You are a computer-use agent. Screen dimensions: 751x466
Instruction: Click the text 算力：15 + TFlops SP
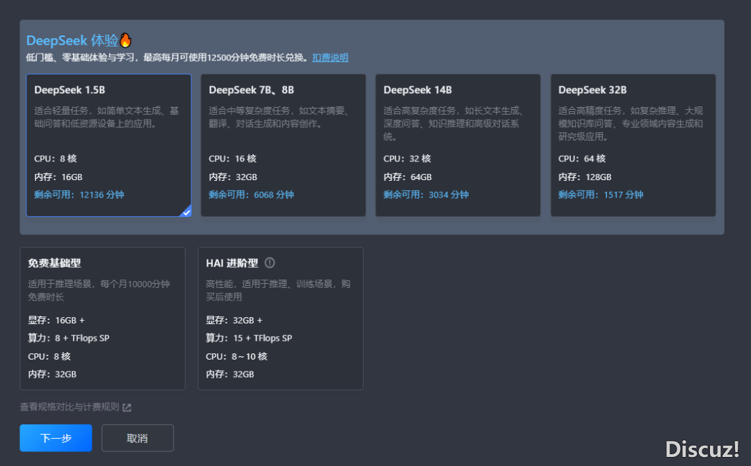point(249,338)
